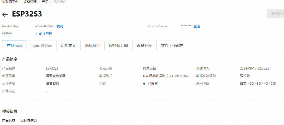
Task: Click the 连网协议 label
Action: click(x=203, y=84)
